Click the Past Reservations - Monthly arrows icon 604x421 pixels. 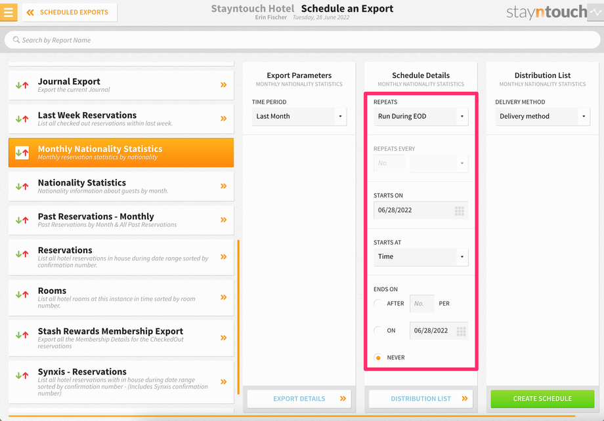tap(22, 220)
